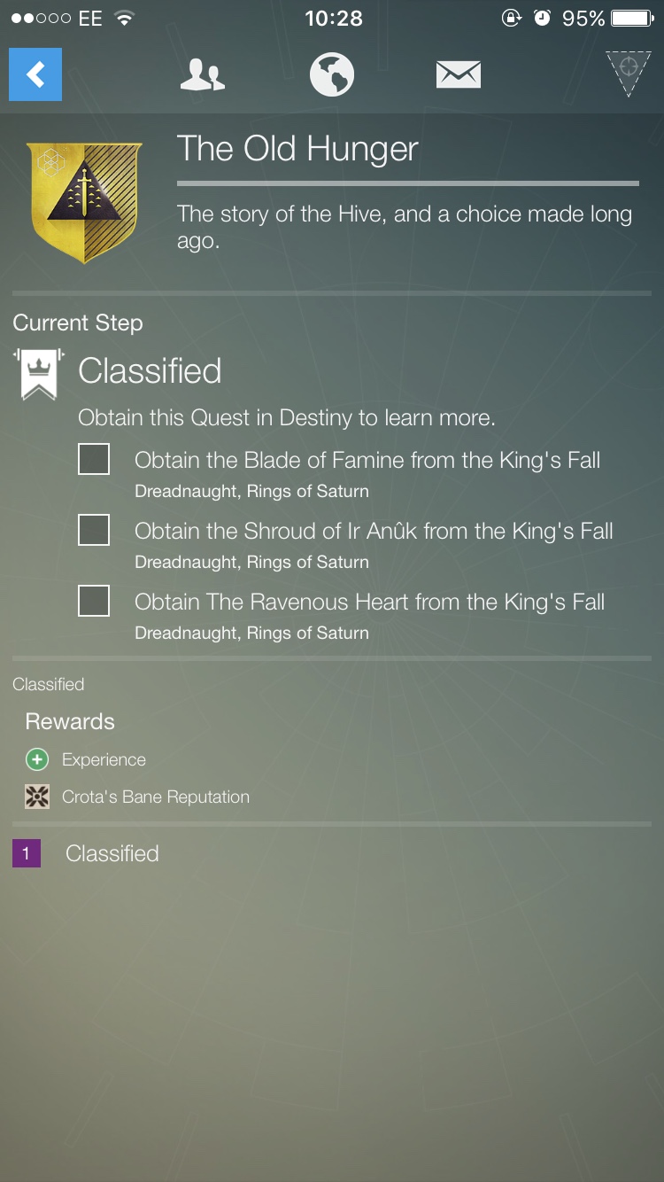Tap the triangular Guardian emblem icon

pyautogui.click(x=628, y=74)
